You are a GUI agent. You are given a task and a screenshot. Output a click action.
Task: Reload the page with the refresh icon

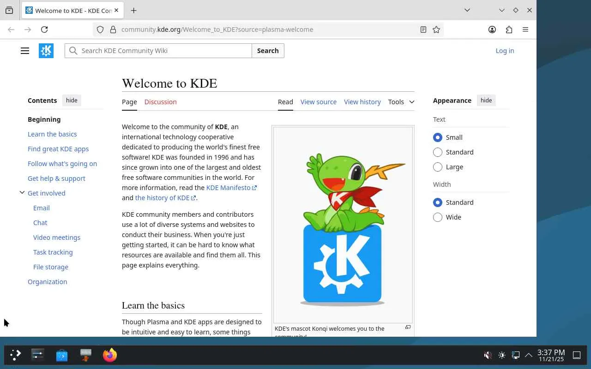44,30
